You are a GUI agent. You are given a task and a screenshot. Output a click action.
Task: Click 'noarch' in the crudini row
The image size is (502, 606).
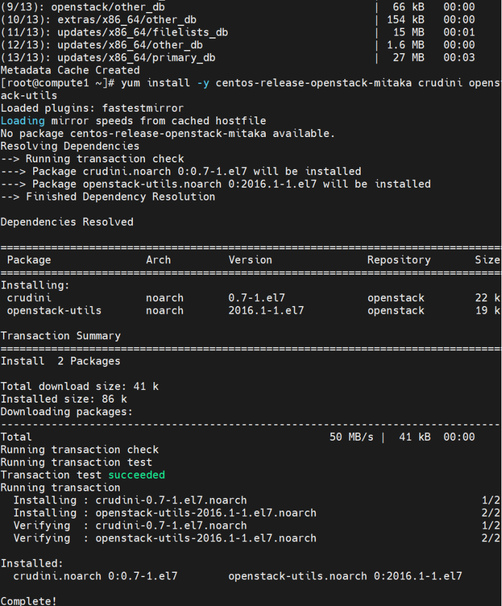(165, 298)
